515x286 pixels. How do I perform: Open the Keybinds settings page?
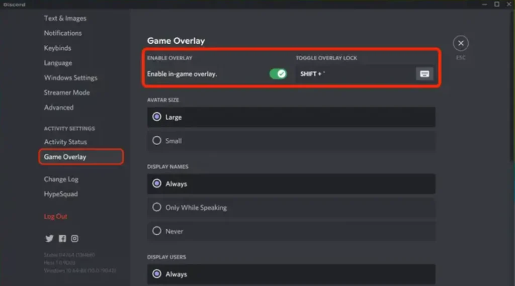point(57,48)
